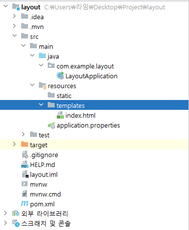The image size is (189, 230).
Task: Click the layout.iml file icon
Action: click(25, 174)
